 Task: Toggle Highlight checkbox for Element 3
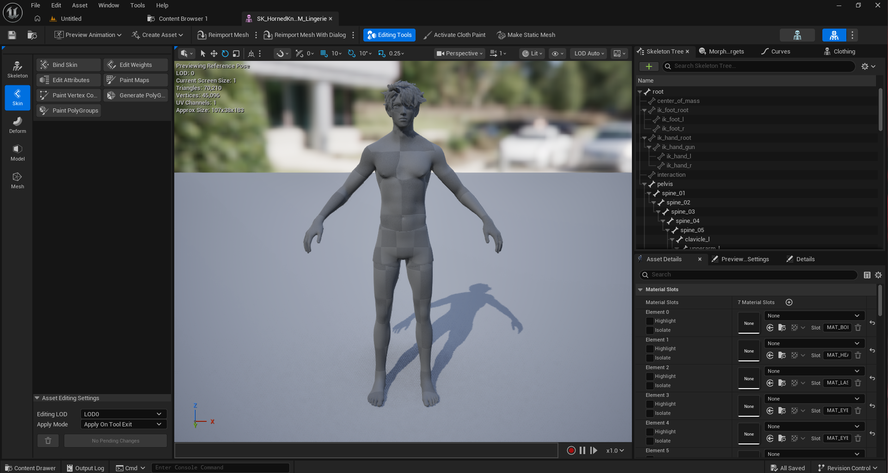pos(649,404)
